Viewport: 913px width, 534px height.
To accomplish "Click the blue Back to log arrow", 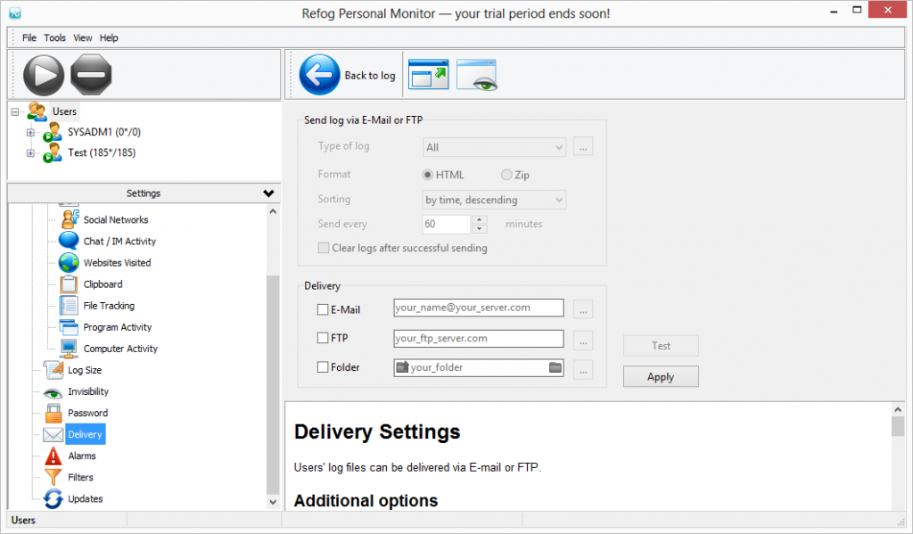I will (320, 75).
